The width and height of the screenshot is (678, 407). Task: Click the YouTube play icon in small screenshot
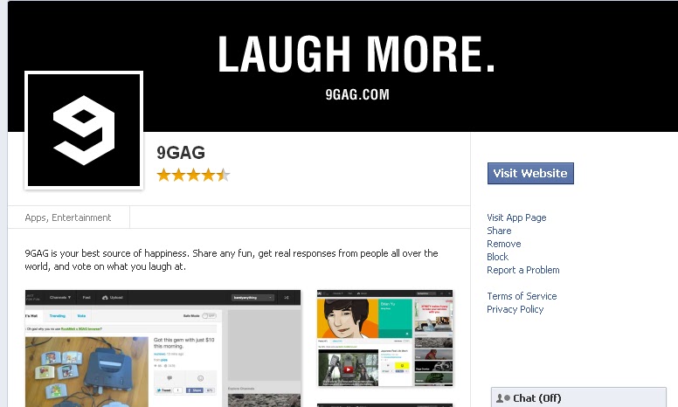348,369
